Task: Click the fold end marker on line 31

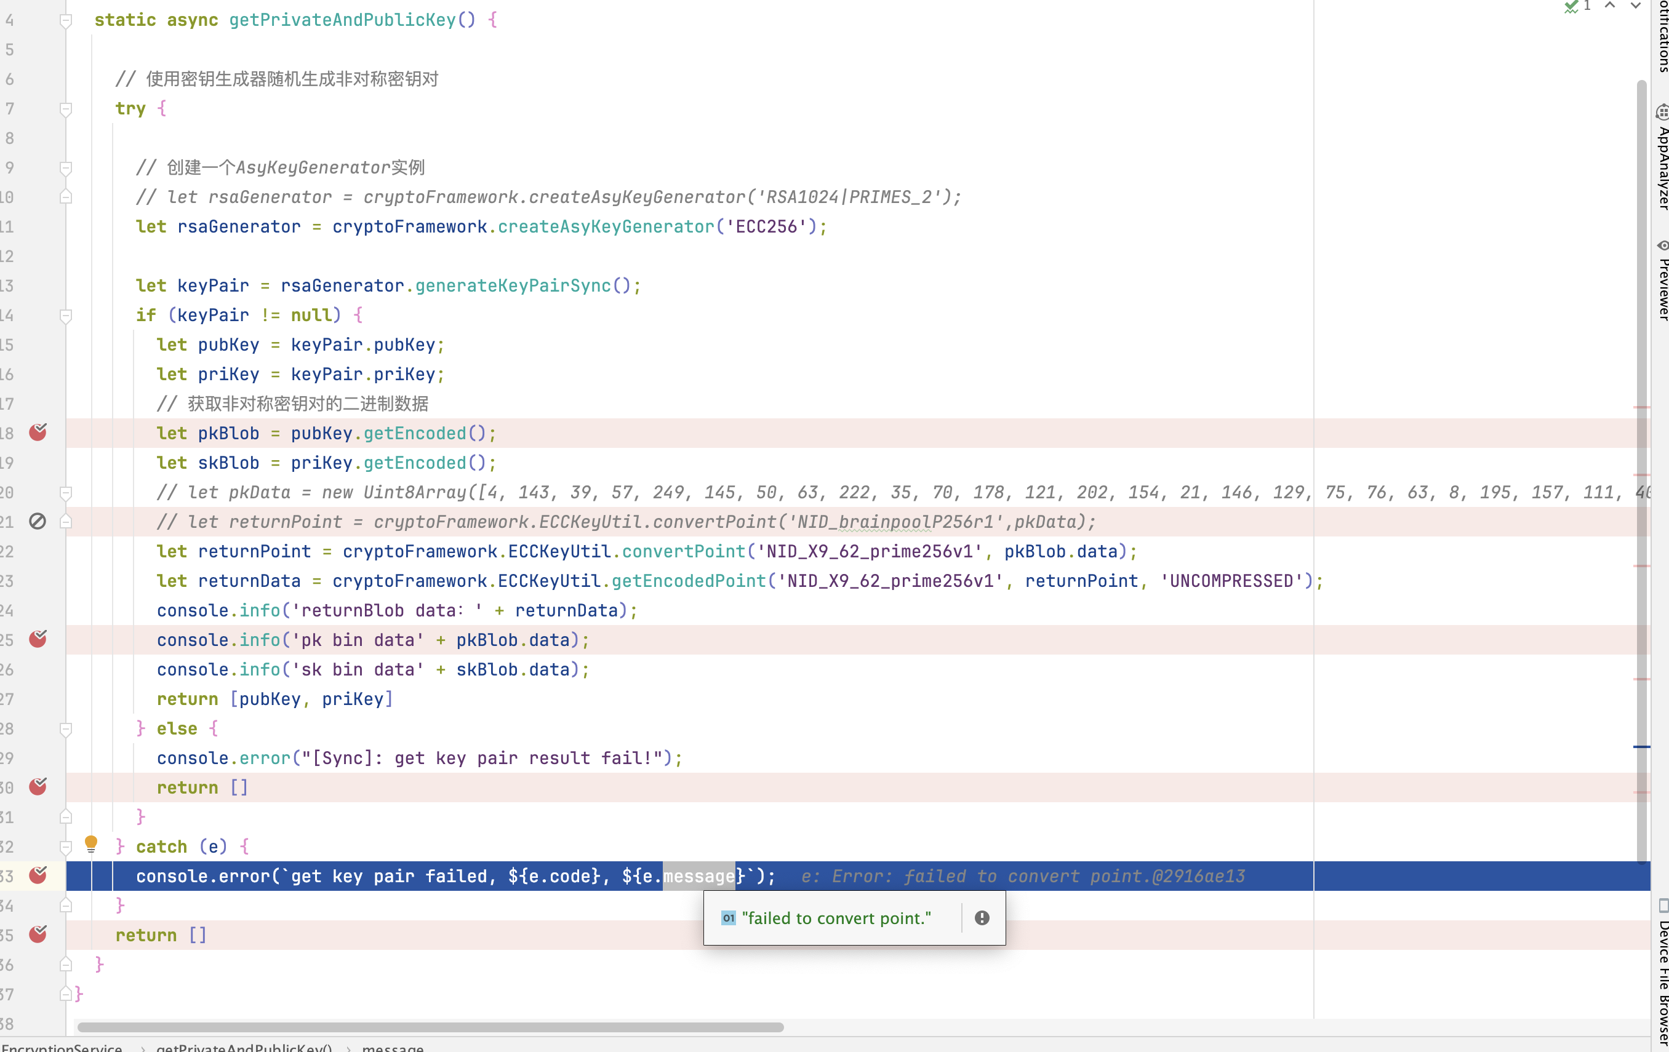Action: pos(66,817)
